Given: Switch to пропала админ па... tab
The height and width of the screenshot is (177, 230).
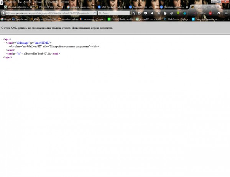Looking at the screenshot, I should coord(80,7).
